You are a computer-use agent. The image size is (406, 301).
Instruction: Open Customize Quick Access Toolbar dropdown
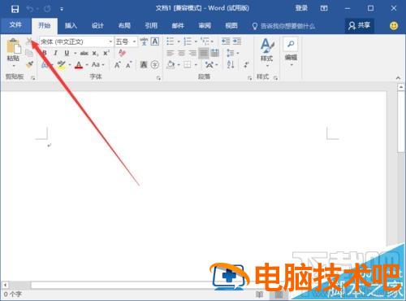[62, 9]
